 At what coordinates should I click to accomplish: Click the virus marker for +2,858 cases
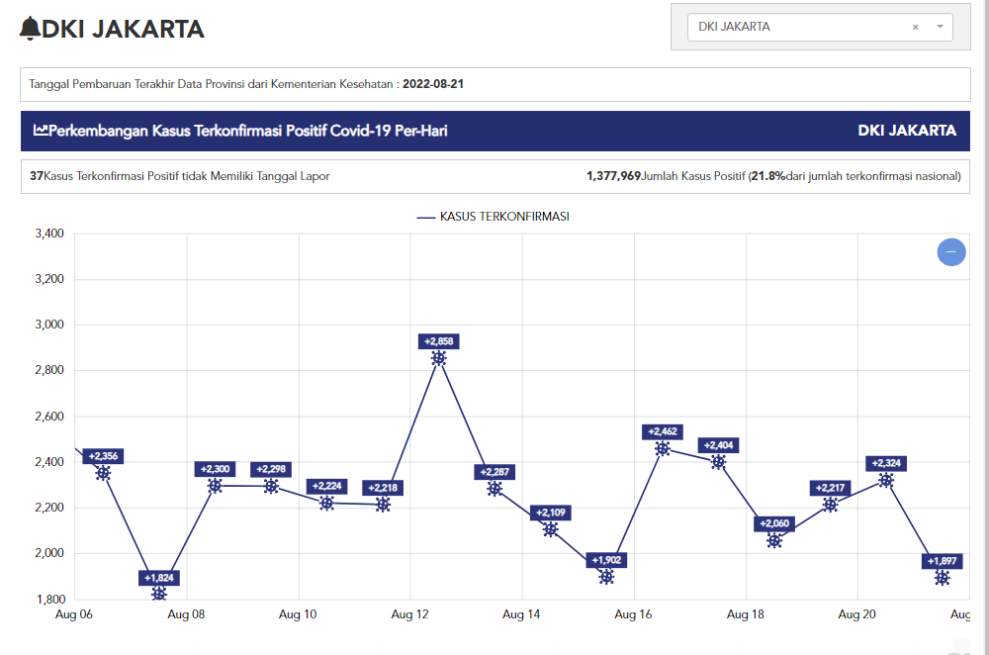click(438, 358)
